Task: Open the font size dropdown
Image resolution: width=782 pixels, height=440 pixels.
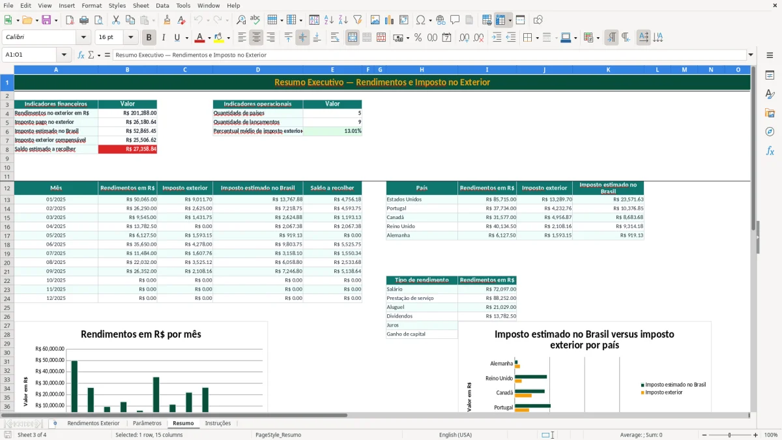Action: (x=131, y=38)
